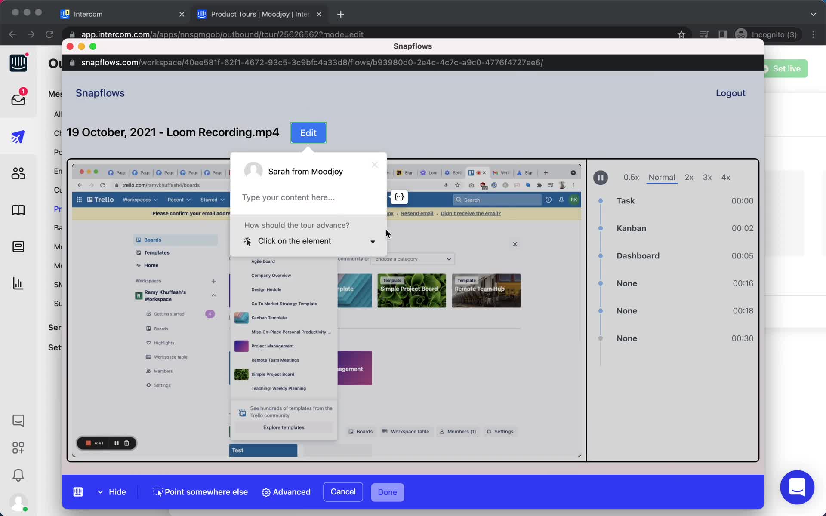Viewport: 826px width, 516px height.
Task: Select the 2x playback speed option
Action: (689, 177)
